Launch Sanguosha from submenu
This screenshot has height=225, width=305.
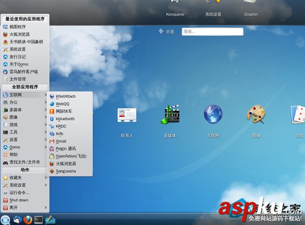70,171
